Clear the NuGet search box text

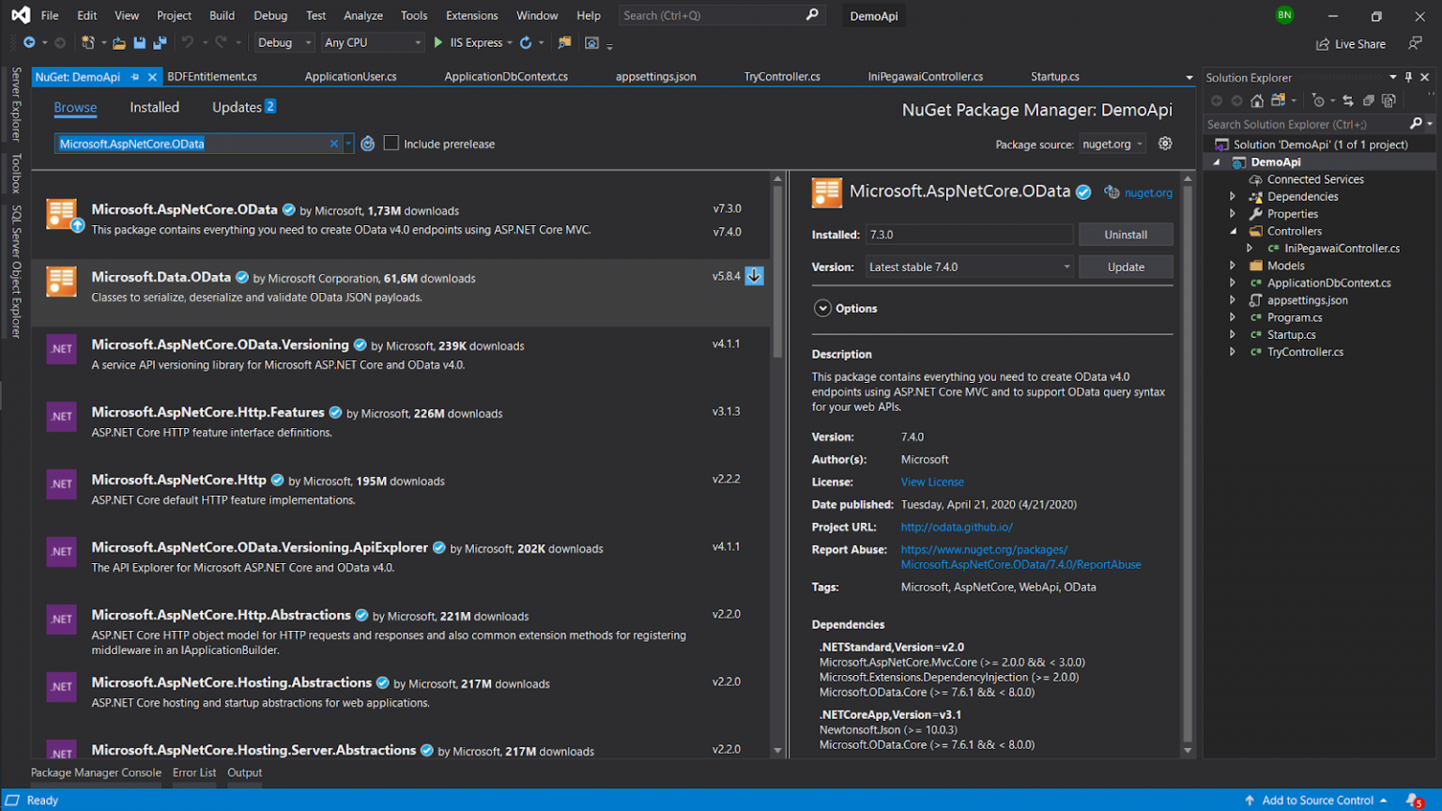[x=333, y=144]
